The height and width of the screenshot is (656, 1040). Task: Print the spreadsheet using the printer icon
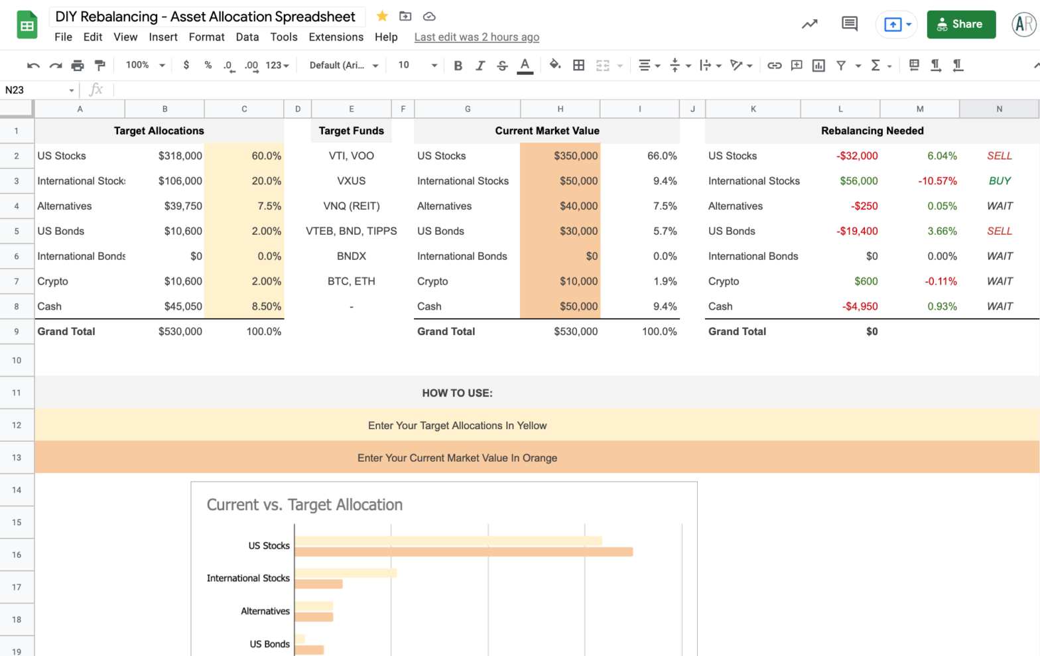pos(78,65)
